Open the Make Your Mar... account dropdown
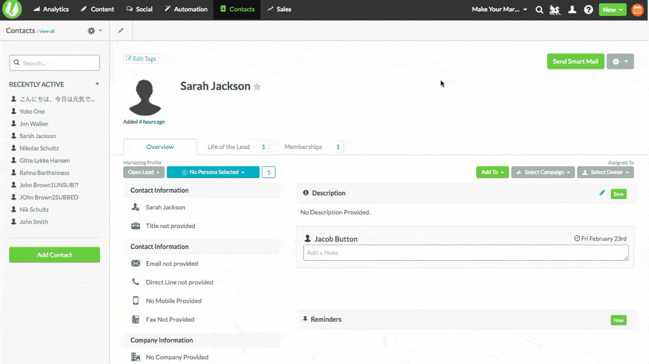 click(x=499, y=9)
